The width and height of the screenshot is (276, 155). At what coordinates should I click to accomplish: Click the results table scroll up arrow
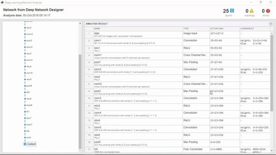coord(272,33)
